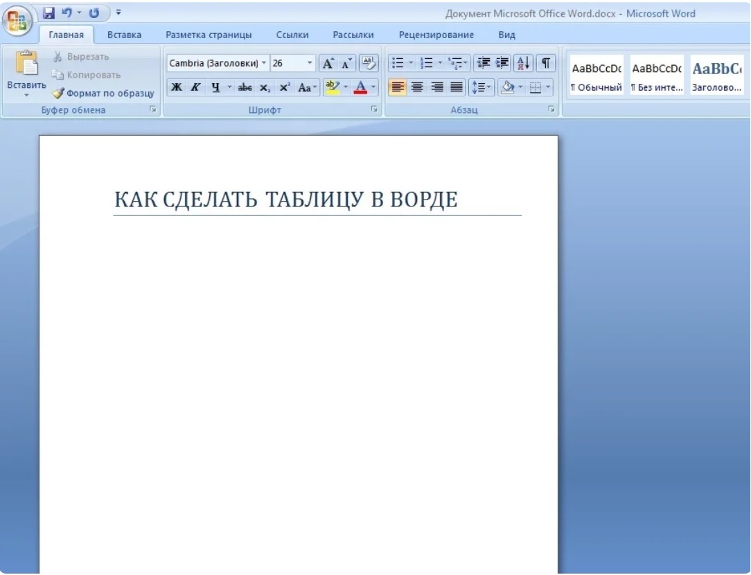Image resolution: width=751 pixels, height=575 pixels.
Task: Toggle subscript x₂ formatting
Action: click(265, 87)
